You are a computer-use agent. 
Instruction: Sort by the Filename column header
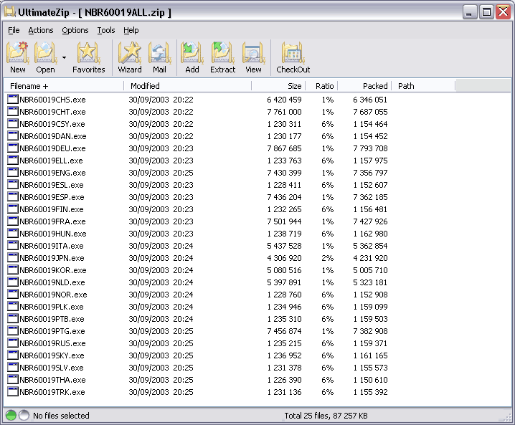[x=64, y=86]
